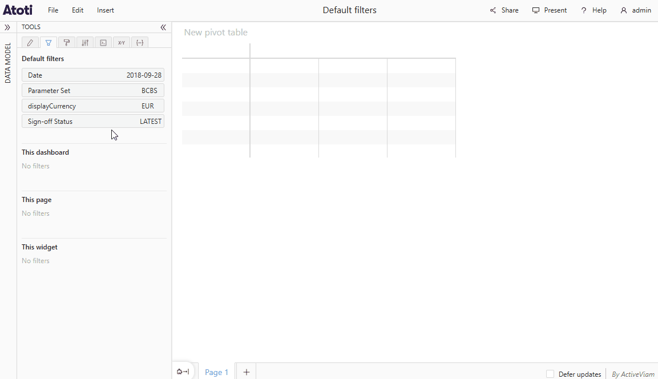The image size is (658, 379).
Task: Select the X·Y query tool
Action: click(121, 42)
